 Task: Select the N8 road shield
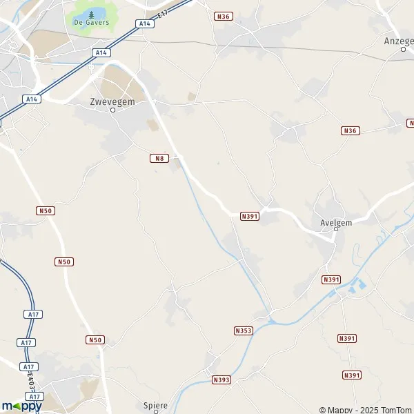(x=159, y=158)
